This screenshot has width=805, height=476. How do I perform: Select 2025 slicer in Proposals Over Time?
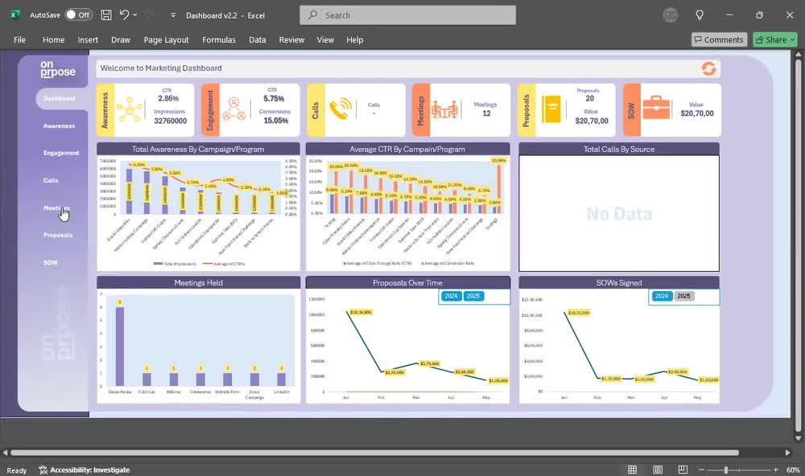click(473, 296)
